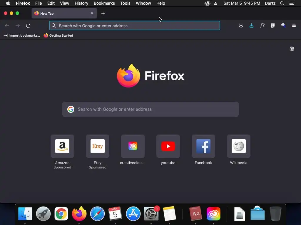This screenshot has height=225, width=301.
Task: Open Notification Center list icon
Action: (x=292, y=3)
